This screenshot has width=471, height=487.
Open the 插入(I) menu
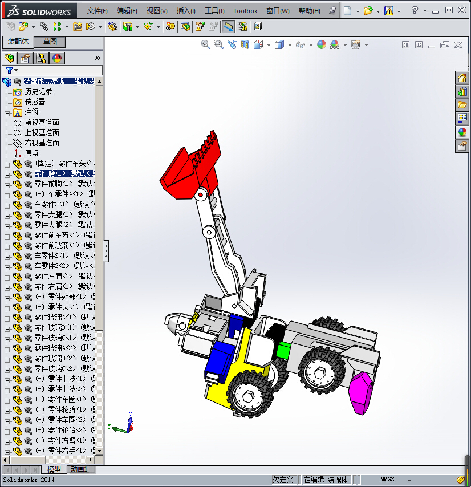[x=186, y=11]
